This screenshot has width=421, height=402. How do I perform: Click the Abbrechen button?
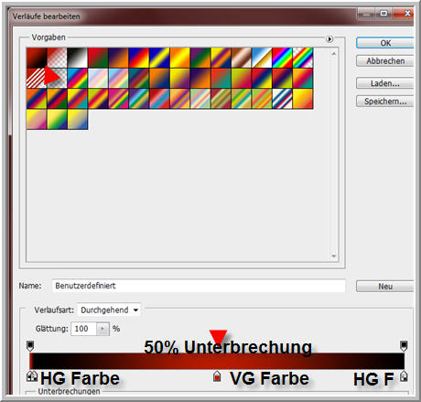(x=385, y=61)
